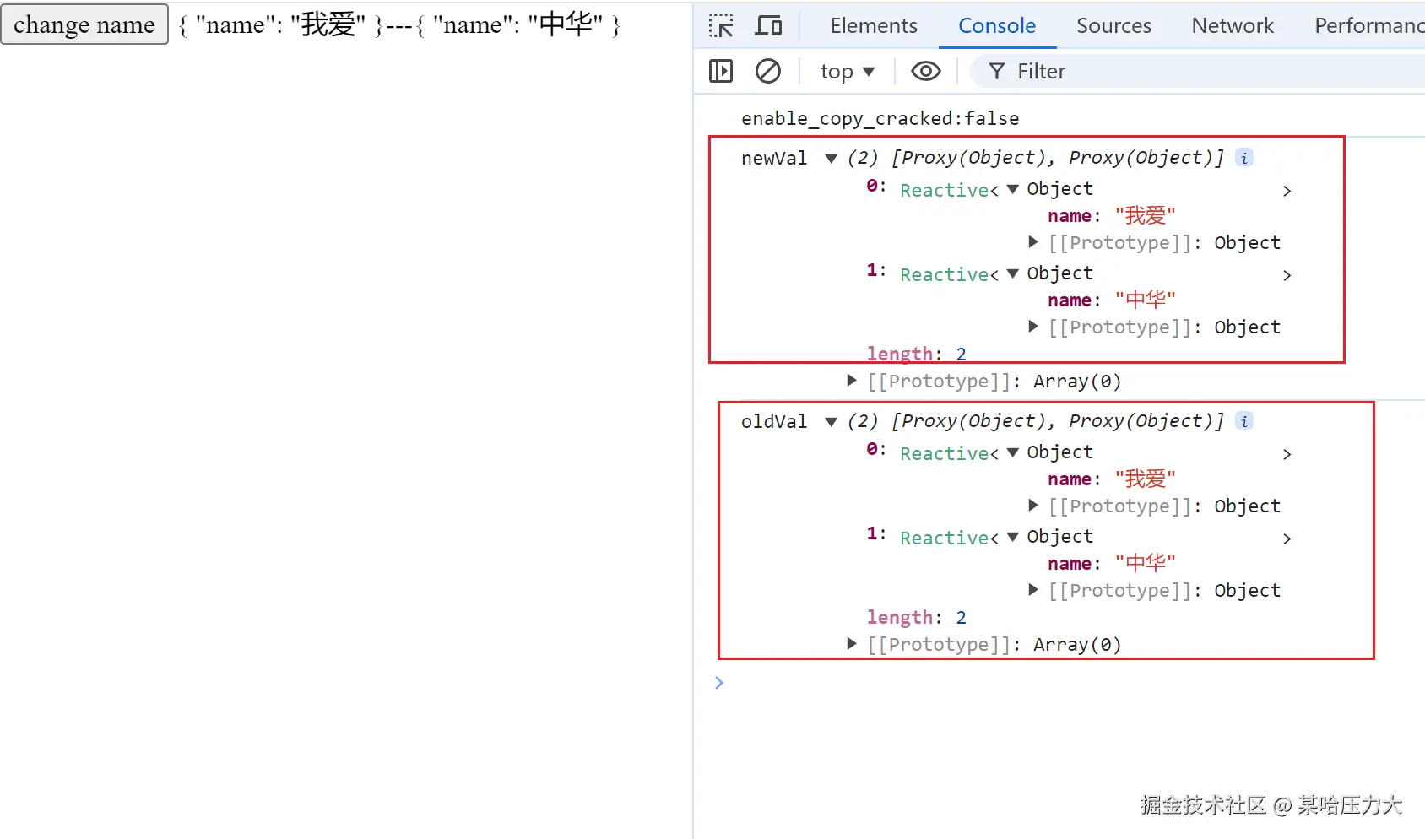Expand newVal Array(0) prototype
Image resolution: width=1425 pixels, height=839 pixels.
coord(852,381)
